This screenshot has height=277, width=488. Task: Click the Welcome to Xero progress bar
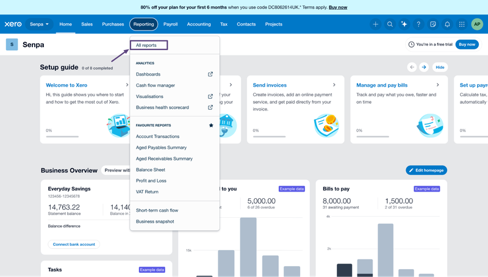(62, 136)
